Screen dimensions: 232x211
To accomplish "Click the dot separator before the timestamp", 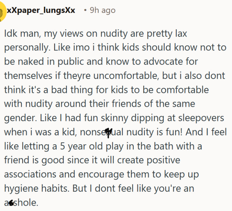I will (85, 10).
